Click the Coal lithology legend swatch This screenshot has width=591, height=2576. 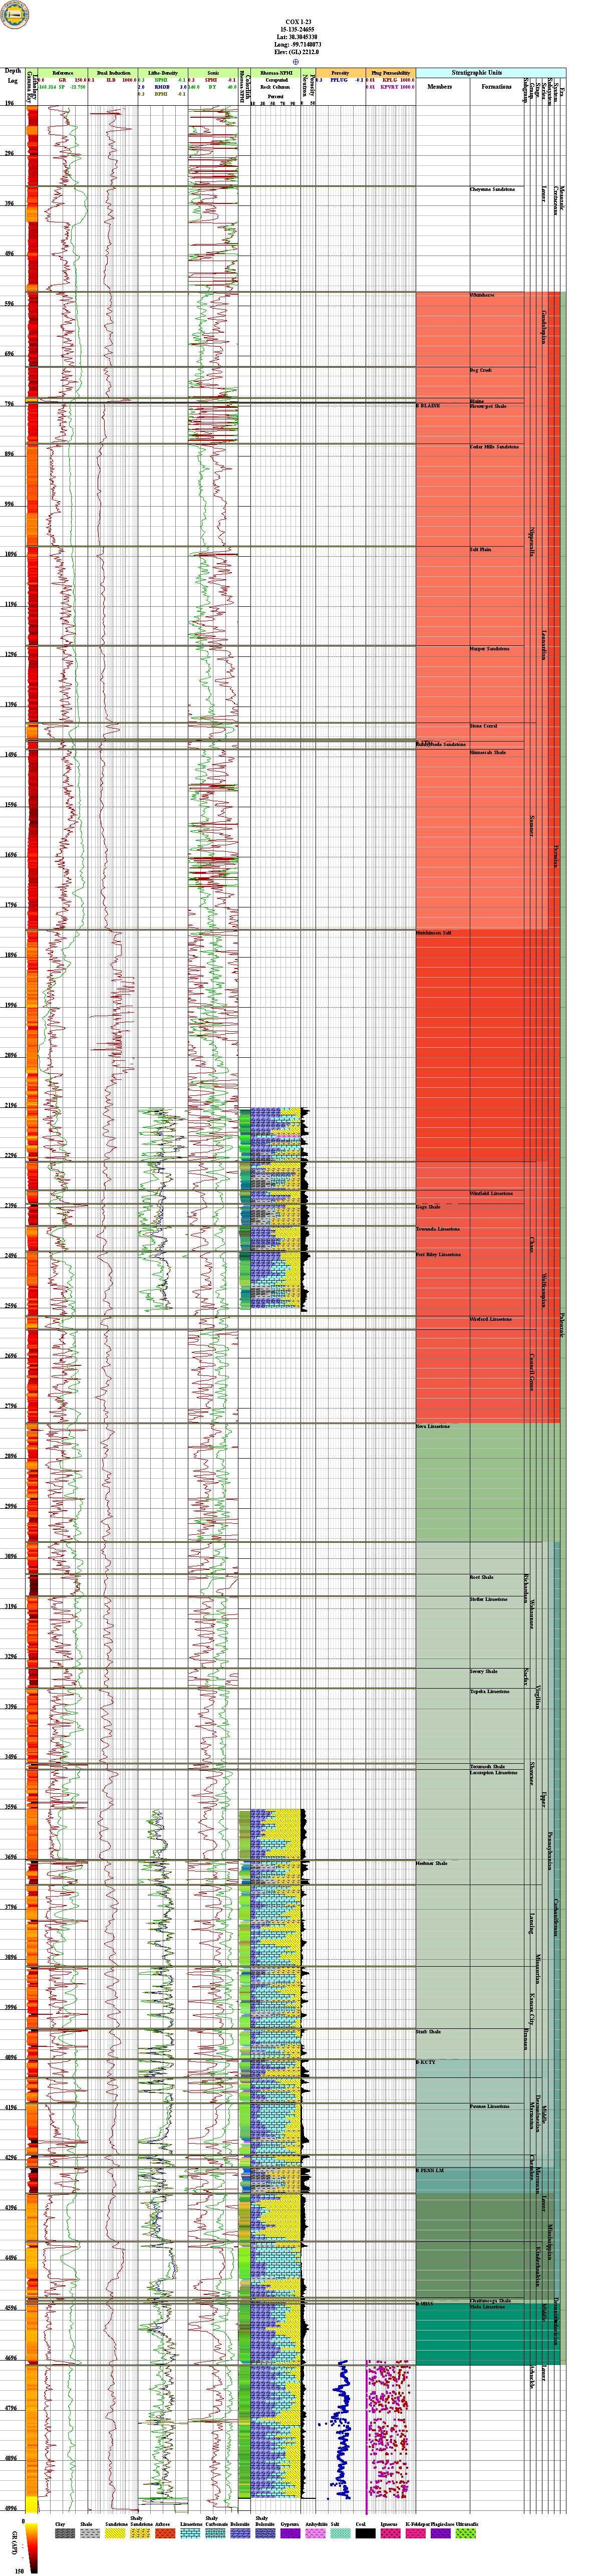[365, 2533]
